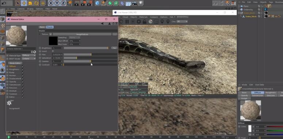Open Live Viewer settings gear
The width and height of the screenshot is (283, 139).
[x=139, y=22]
